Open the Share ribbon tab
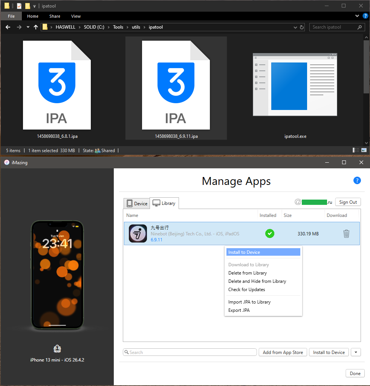The height and width of the screenshot is (386, 370). coord(55,16)
